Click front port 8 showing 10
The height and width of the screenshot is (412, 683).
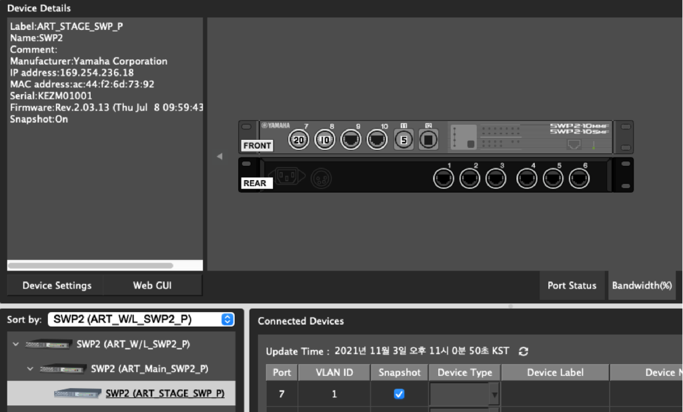(x=325, y=140)
